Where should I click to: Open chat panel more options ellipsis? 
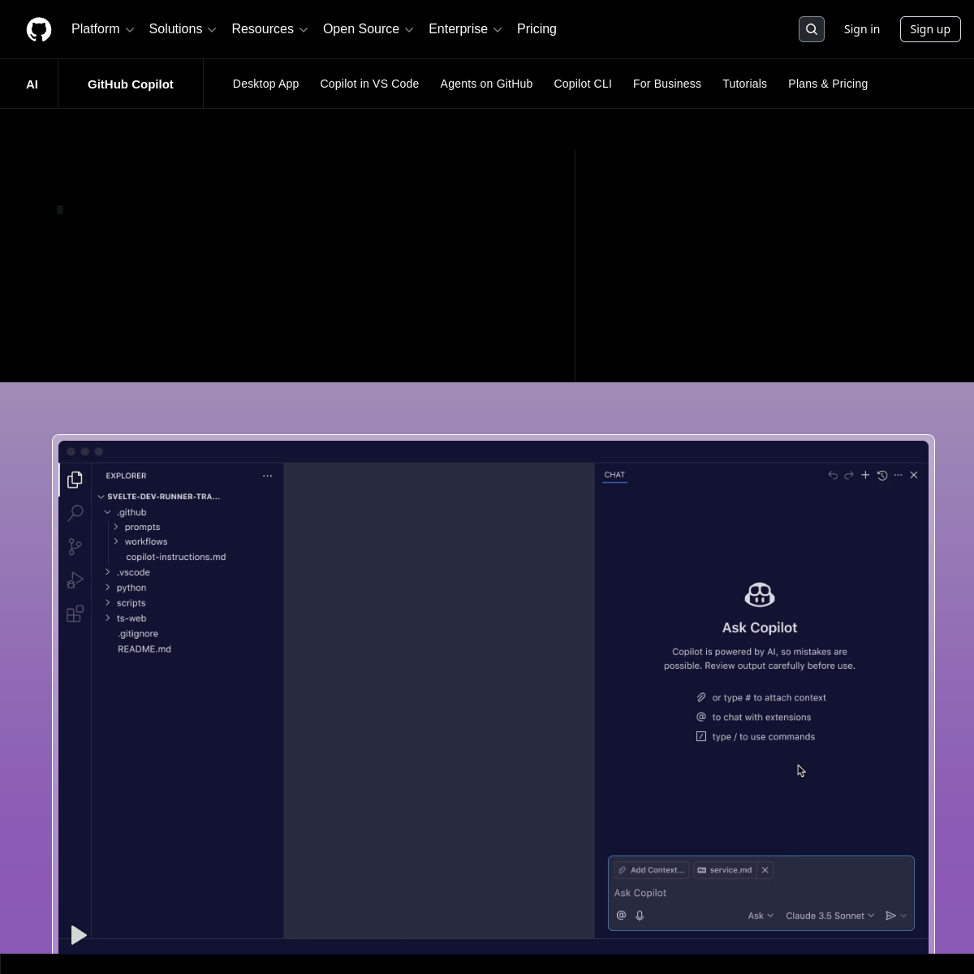point(898,475)
